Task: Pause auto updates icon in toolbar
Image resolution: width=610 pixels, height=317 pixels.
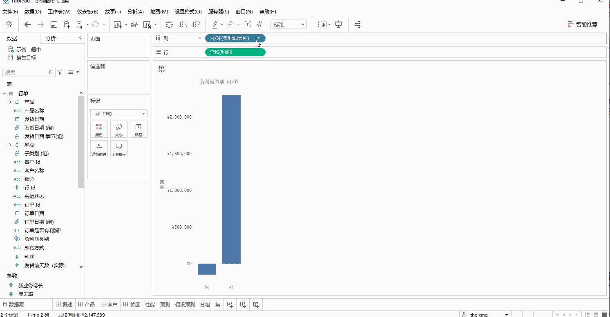Action: pyautogui.click(x=80, y=24)
